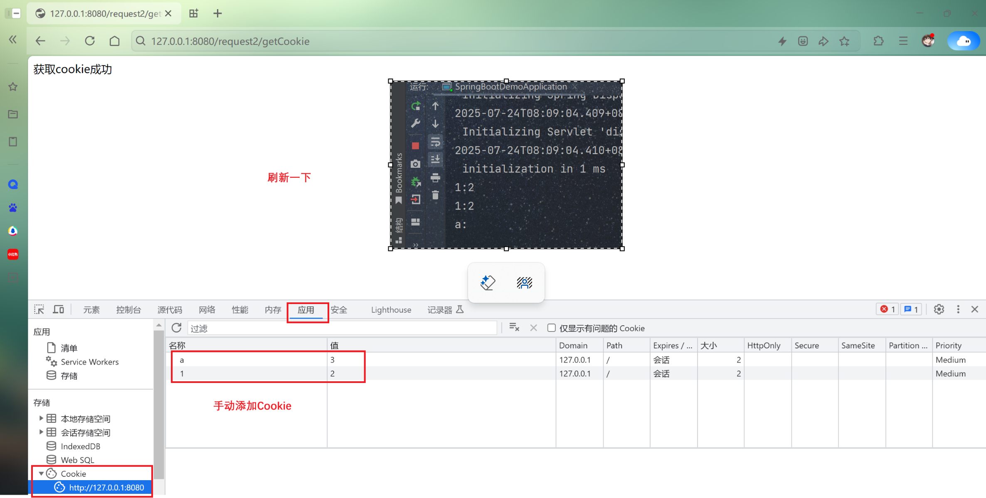Open the extensions puzzle icon
The image size is (986, 498).
pyautogui.click(x=878, y=41)
